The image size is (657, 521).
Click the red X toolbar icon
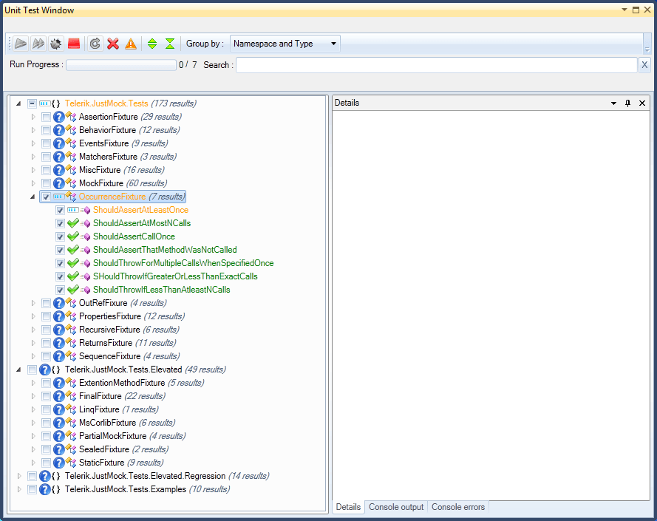coord(113,44)
